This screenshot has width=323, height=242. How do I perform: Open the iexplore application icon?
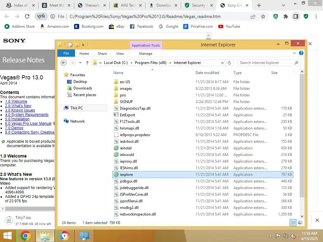[x=116, y=175]
